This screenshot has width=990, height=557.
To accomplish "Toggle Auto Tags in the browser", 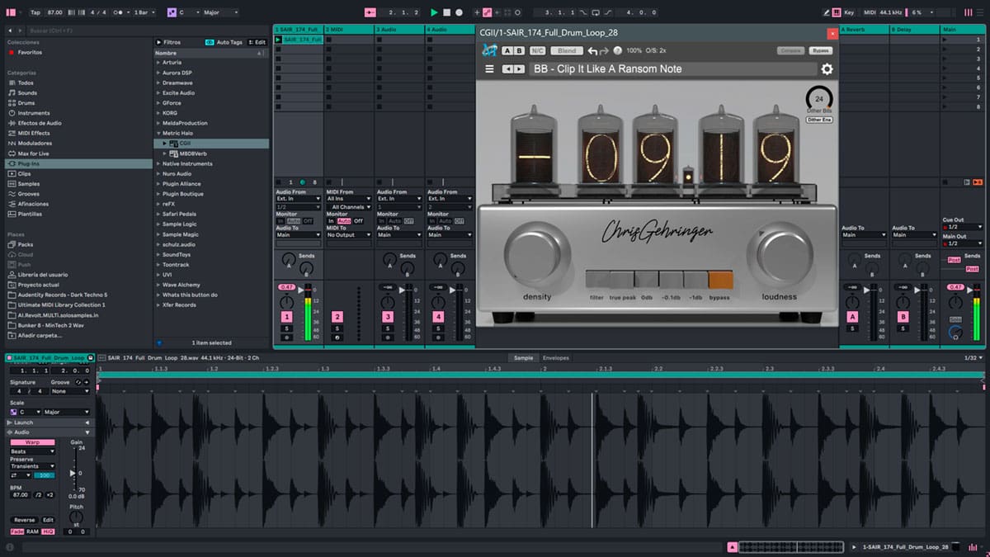I will tap(224, 42).
